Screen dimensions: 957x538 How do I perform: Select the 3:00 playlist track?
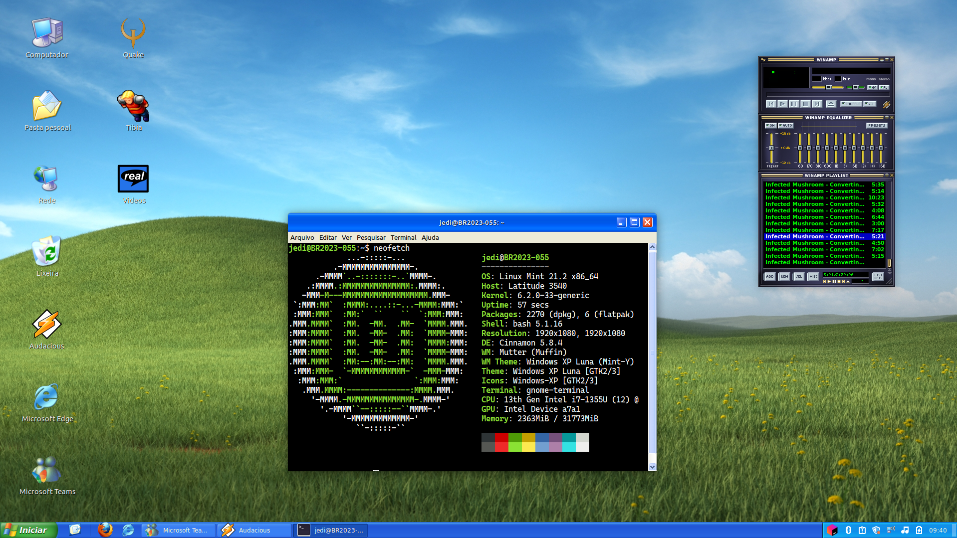[824, 223]
